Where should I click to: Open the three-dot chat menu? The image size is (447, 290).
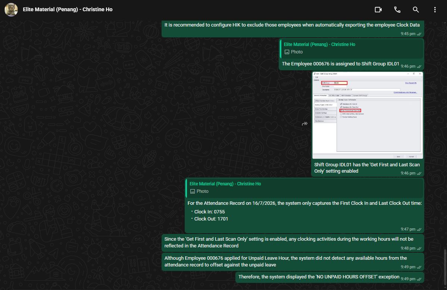click(435, 10)
